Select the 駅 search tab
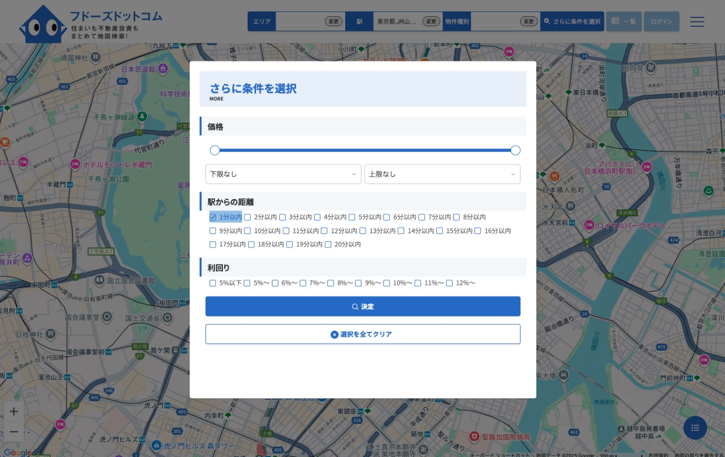Screen dimensions: 725x457 (359, 22)
